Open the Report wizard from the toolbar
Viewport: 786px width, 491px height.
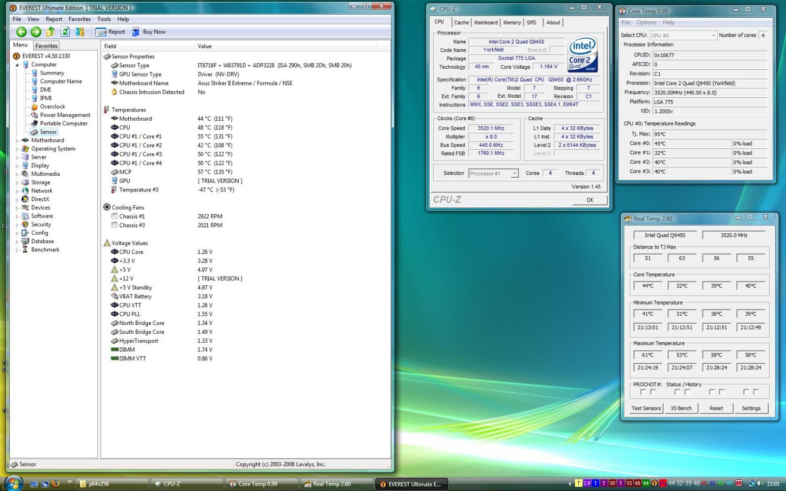(x=111, y=32)
